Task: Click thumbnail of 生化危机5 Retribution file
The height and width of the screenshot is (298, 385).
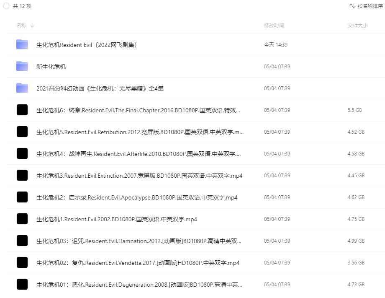Action: 22,132
